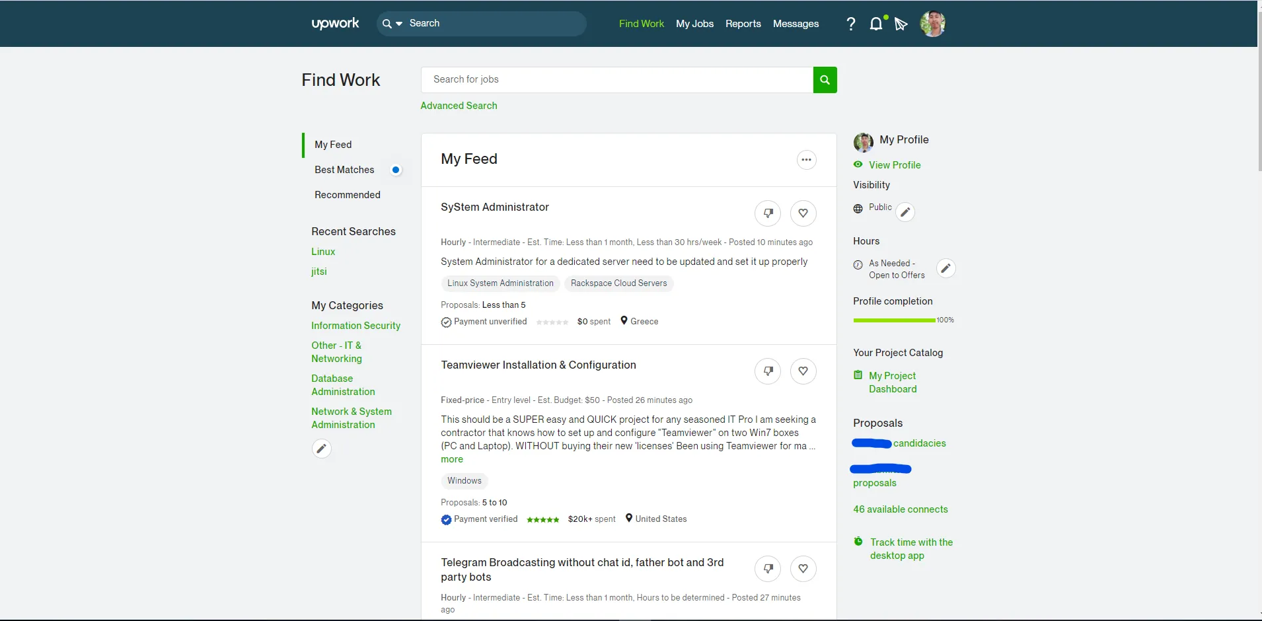Click the green search jobs button

pyautogui.click(x=825, y=80)
